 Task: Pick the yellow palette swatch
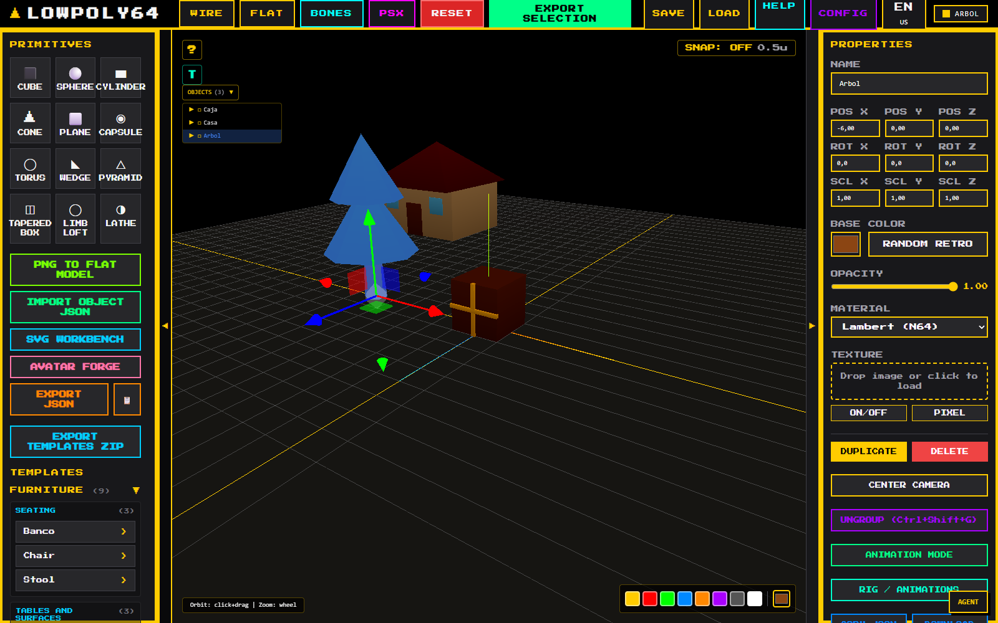point(632,599)
